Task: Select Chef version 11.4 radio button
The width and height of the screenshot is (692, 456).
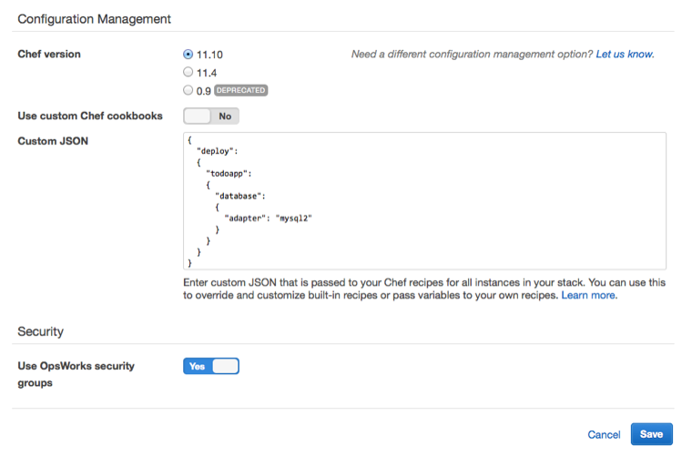Action: point(188,72)
